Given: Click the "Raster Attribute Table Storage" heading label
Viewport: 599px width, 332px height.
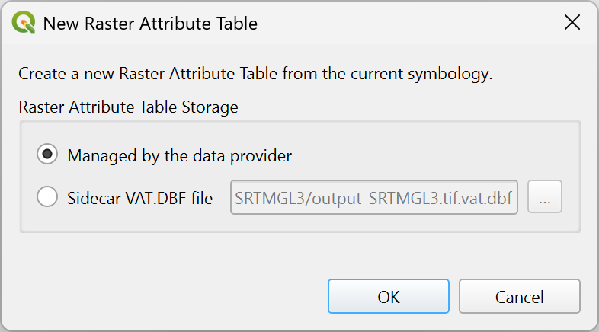Looking at the screenshot, I should click(x=128, y=107).
